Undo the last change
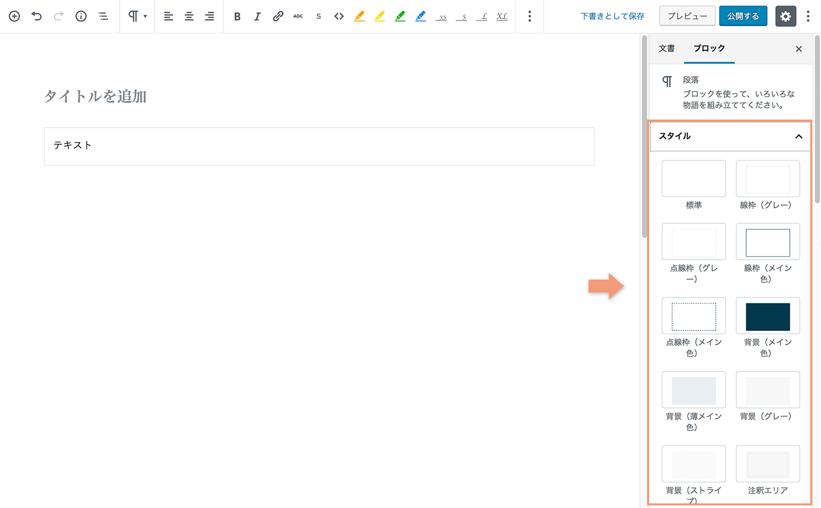Image resolution: width=821 pixels, height=508 pixels. point(36,16)
